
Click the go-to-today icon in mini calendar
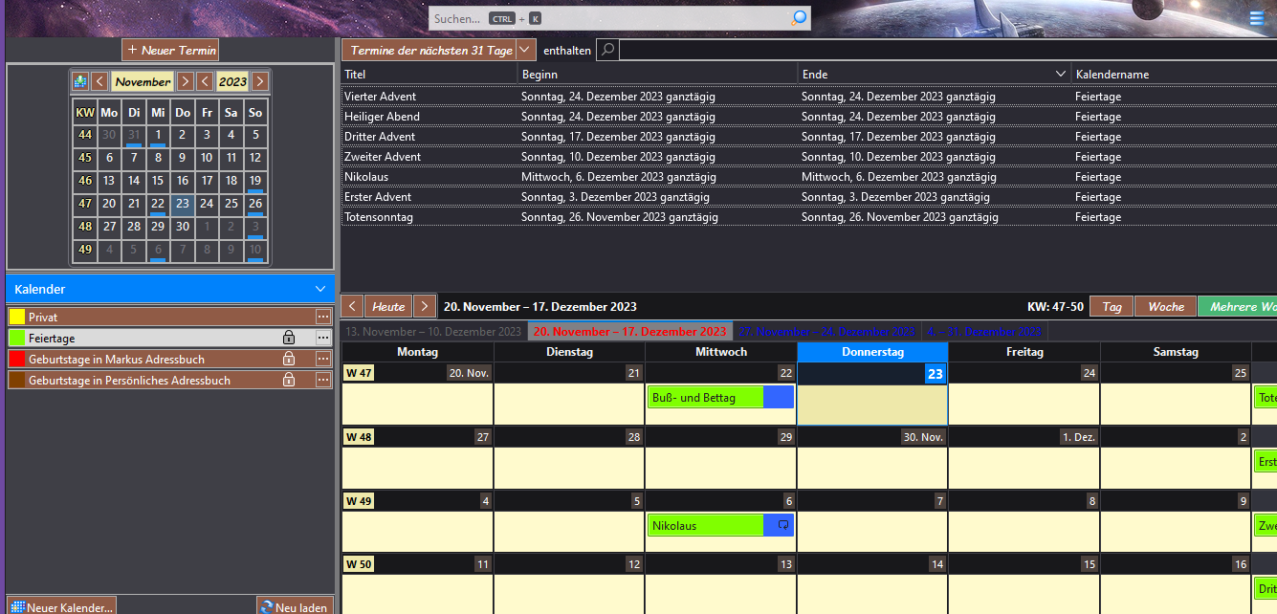pos(80,81)
